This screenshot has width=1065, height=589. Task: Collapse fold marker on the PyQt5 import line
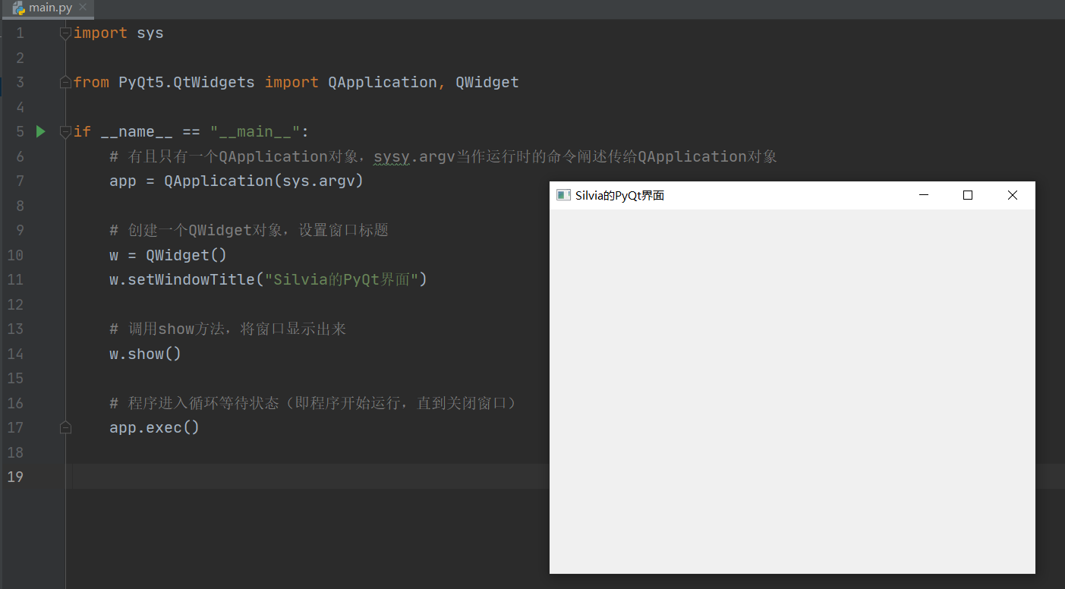coord(65,82)
